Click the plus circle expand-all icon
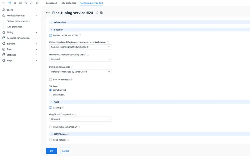250x156 pixels. point(26,3)
